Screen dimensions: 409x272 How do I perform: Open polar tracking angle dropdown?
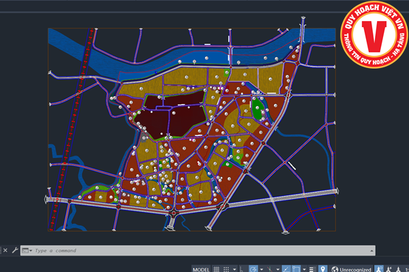(261, 269)
